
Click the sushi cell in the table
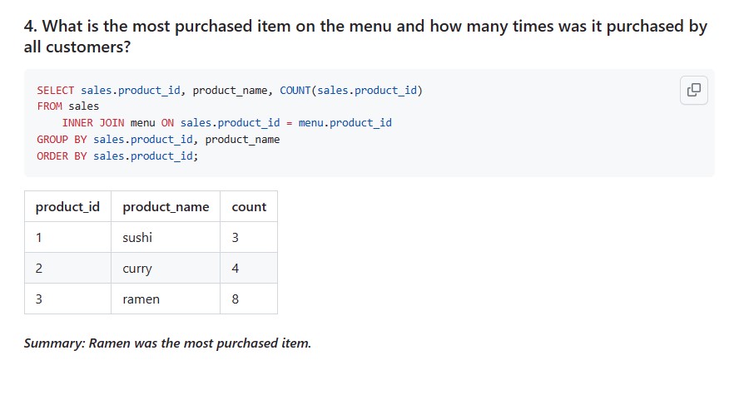[166, 237]
